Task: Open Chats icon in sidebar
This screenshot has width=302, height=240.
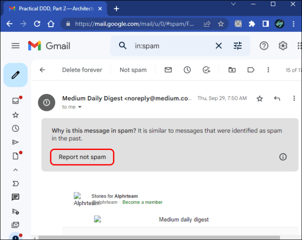Action: pos(16,197)
